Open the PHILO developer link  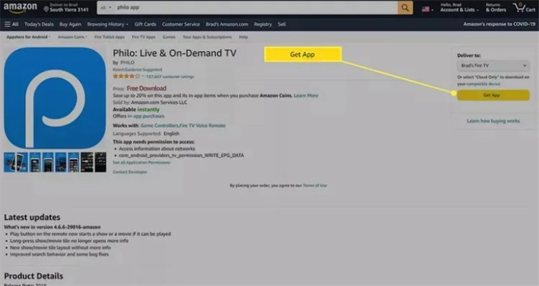[x=127, y=63]
